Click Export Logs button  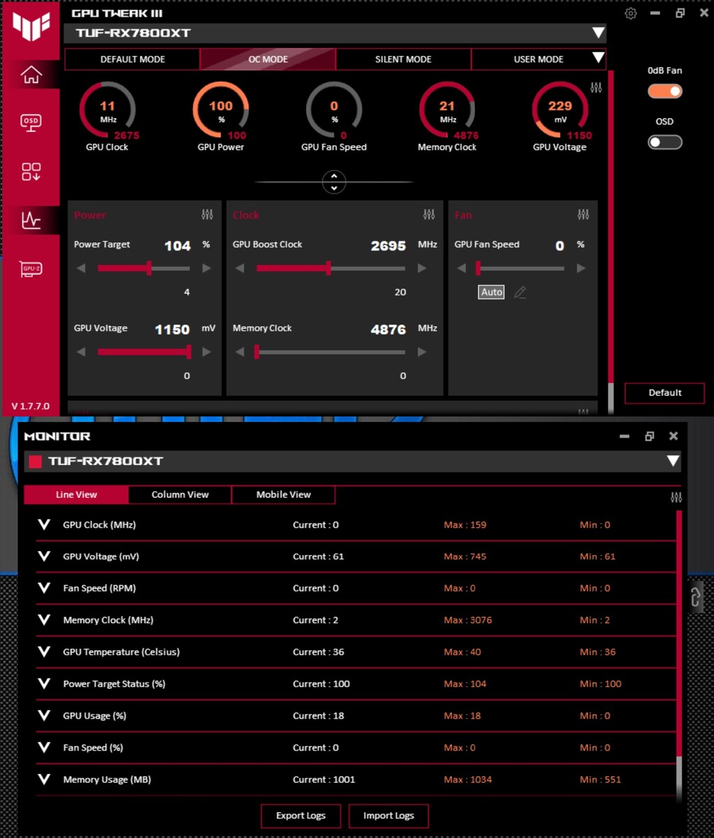click(x=300, y=816)
